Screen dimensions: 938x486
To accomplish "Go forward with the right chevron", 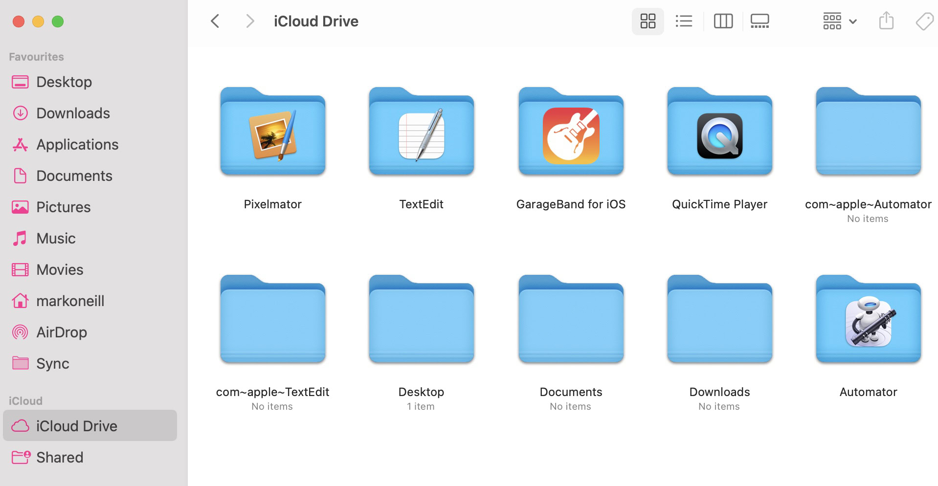I will point(250,21).
